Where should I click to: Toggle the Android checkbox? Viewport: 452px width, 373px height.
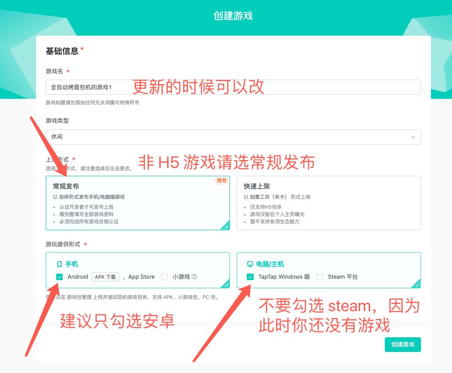point(59,277)
